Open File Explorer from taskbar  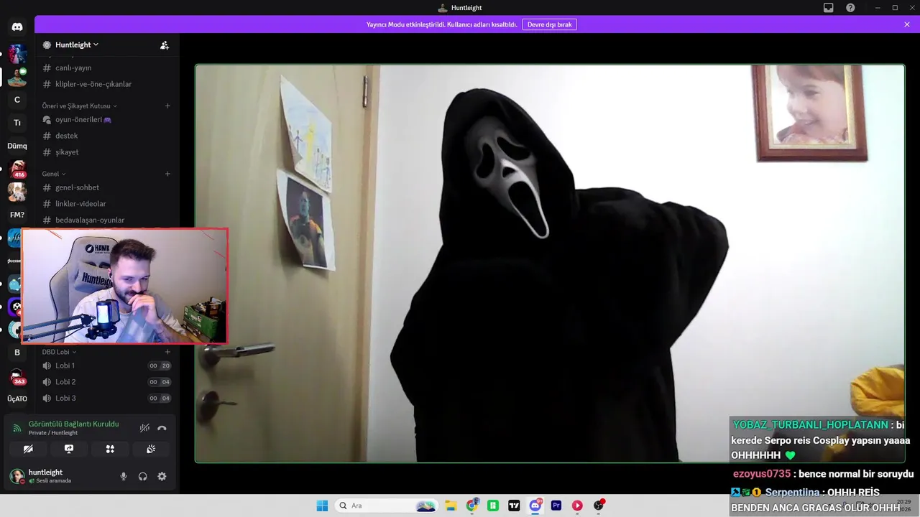click(x=451, y=506)
